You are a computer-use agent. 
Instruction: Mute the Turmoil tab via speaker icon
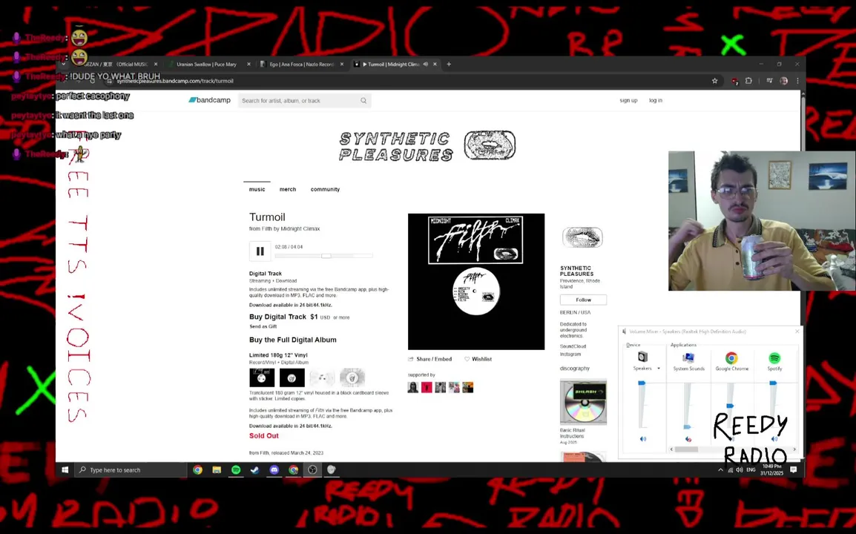click(x=425, y=65)
